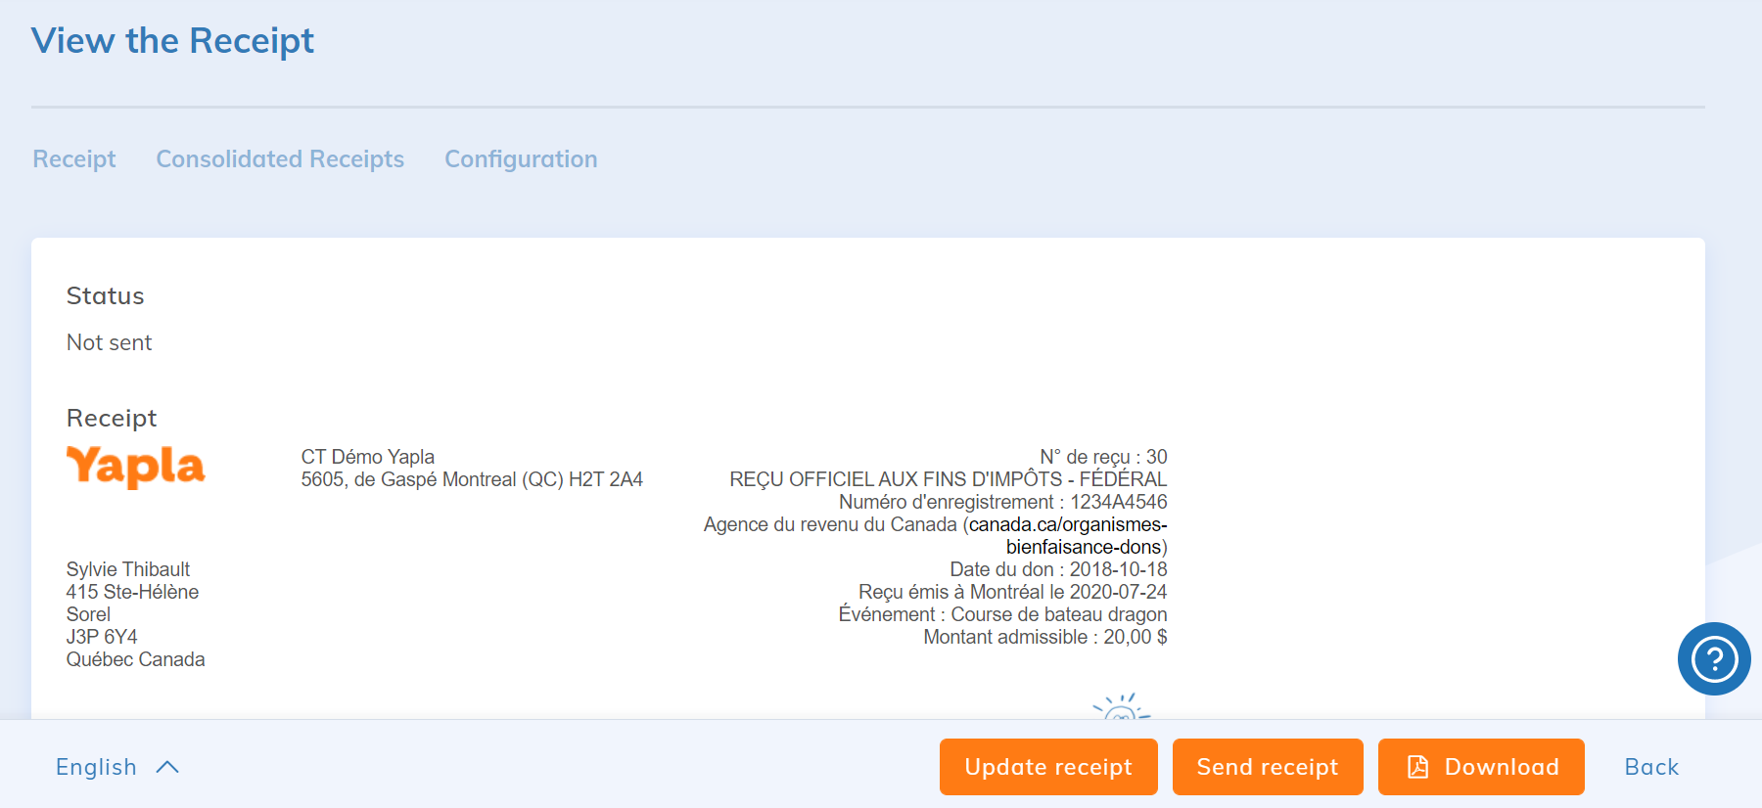Click the Back link

[x=1651, y=767]
